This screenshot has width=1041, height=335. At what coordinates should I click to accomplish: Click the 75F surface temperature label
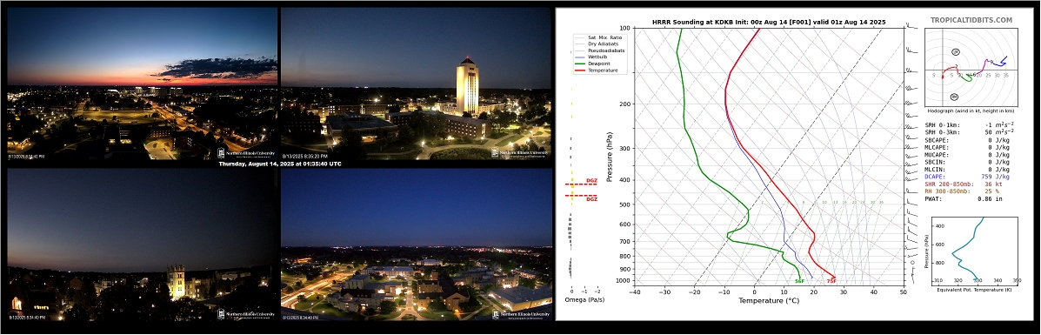(x=831, y=281)
